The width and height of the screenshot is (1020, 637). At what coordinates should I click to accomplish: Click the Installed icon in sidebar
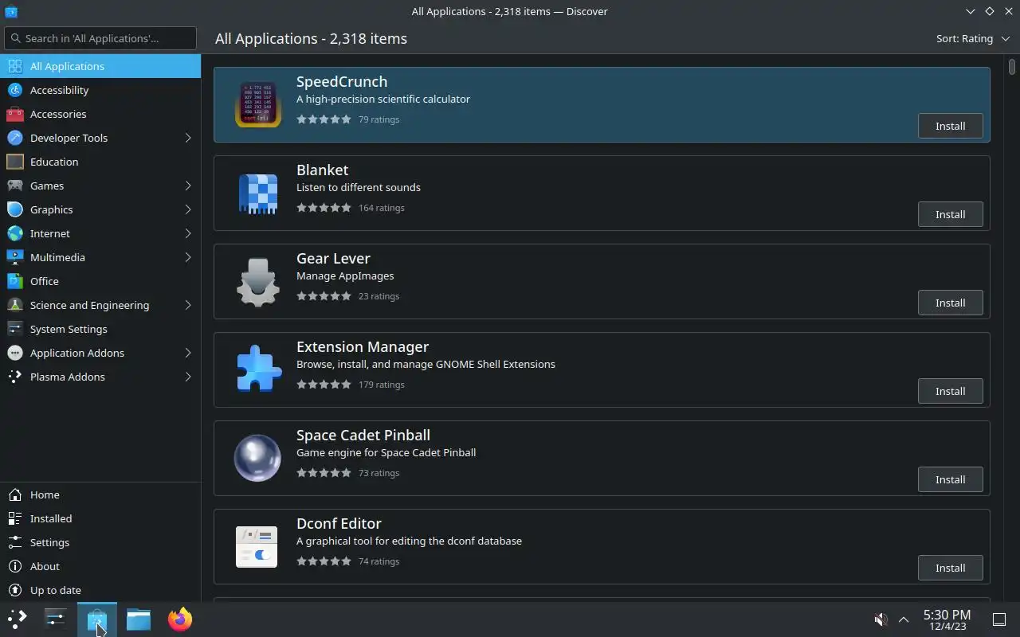14,518
